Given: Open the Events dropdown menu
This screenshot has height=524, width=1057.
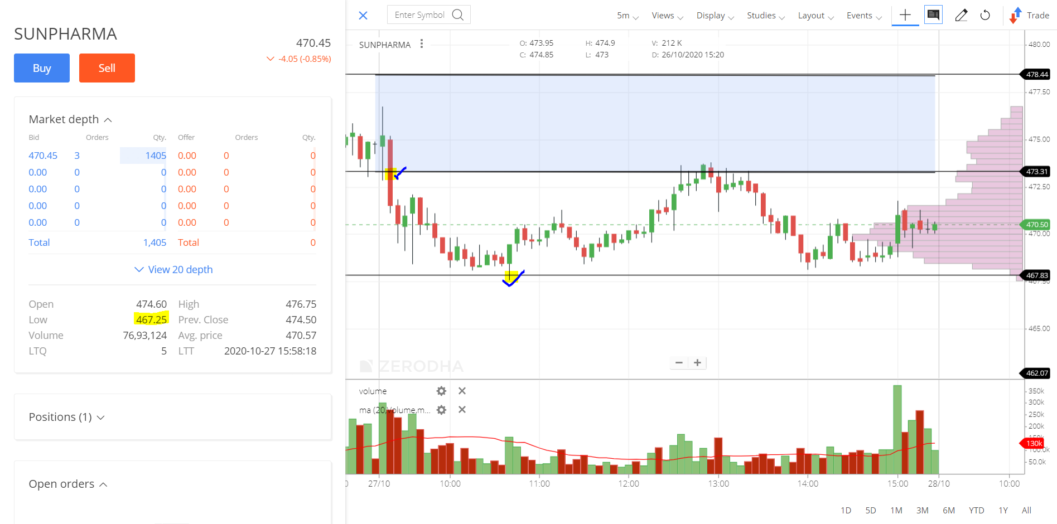Looking at the screenshot, I should (864, 16).
